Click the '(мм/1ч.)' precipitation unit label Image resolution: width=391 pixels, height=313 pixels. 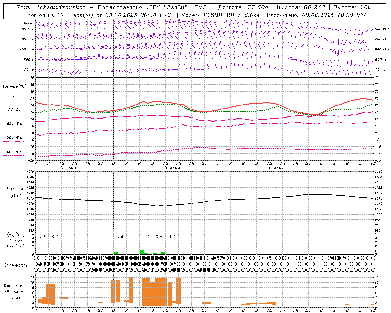click(16, 246)
